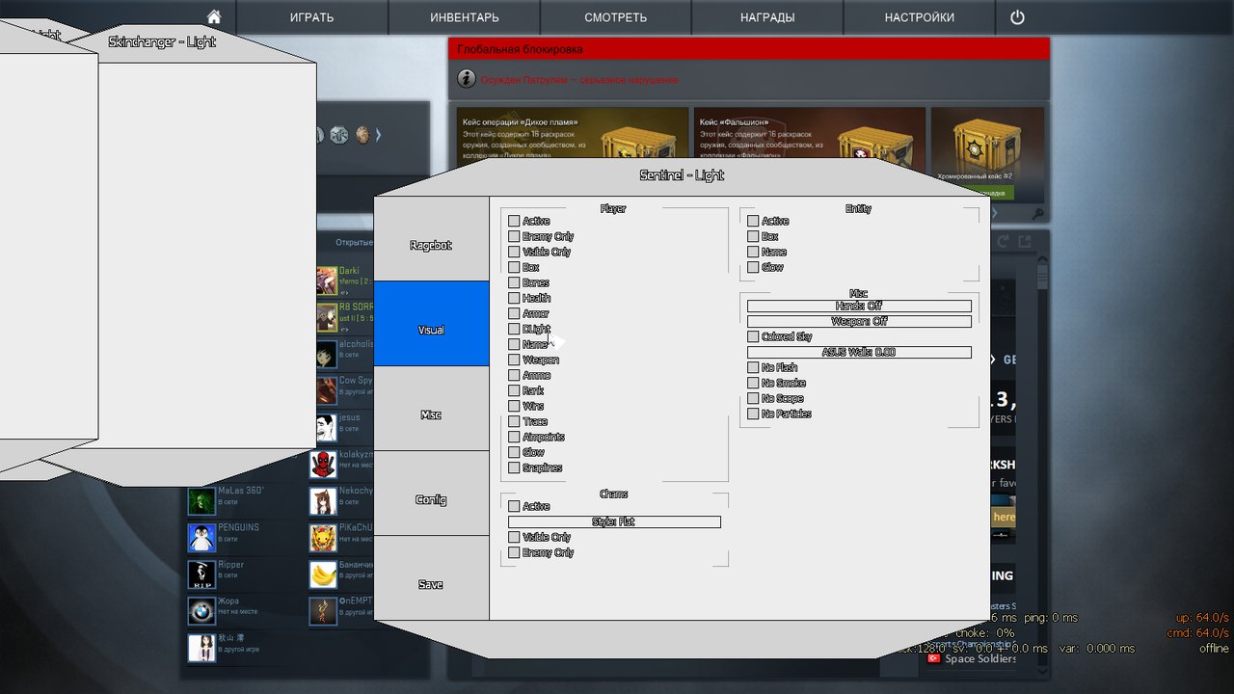Open the НАГРАДЫ menu
The height and width of the screenshot is (694, 1234).
click(767, 17)
